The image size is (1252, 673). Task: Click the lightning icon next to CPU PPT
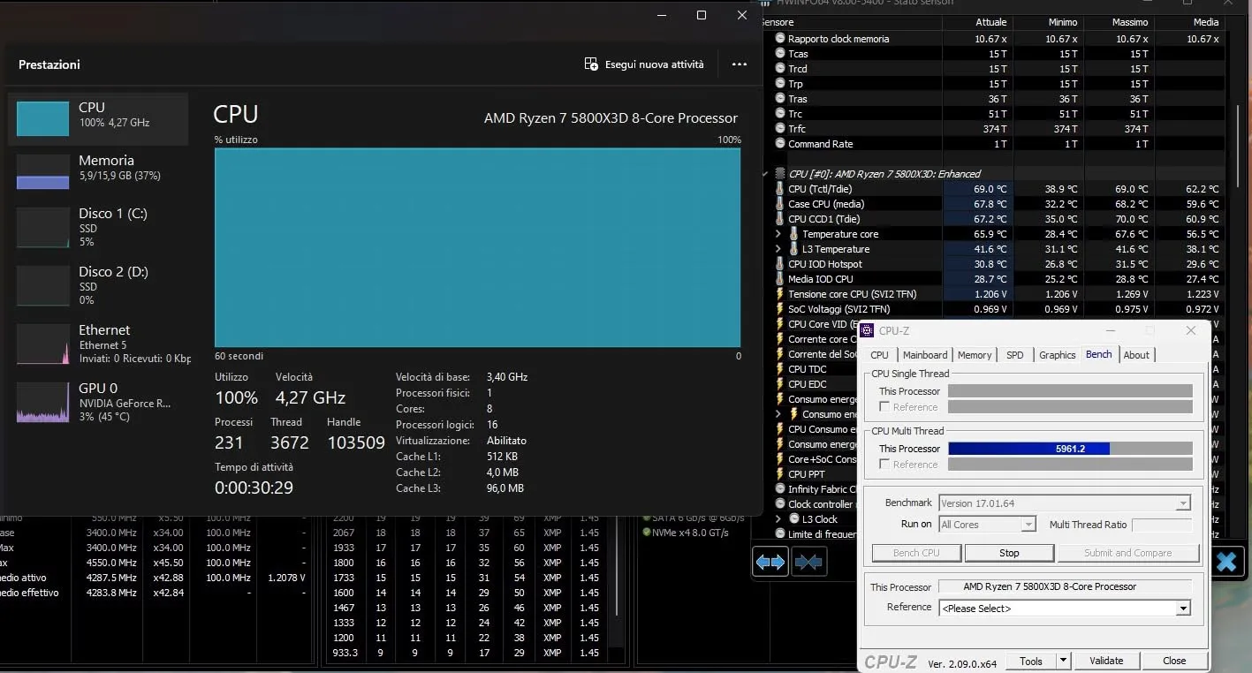(x=779, y=474)
